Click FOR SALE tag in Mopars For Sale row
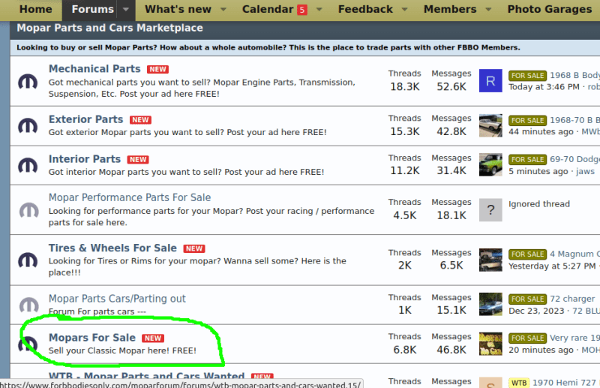This screenshot has height=388, width=600. (528, 338)
